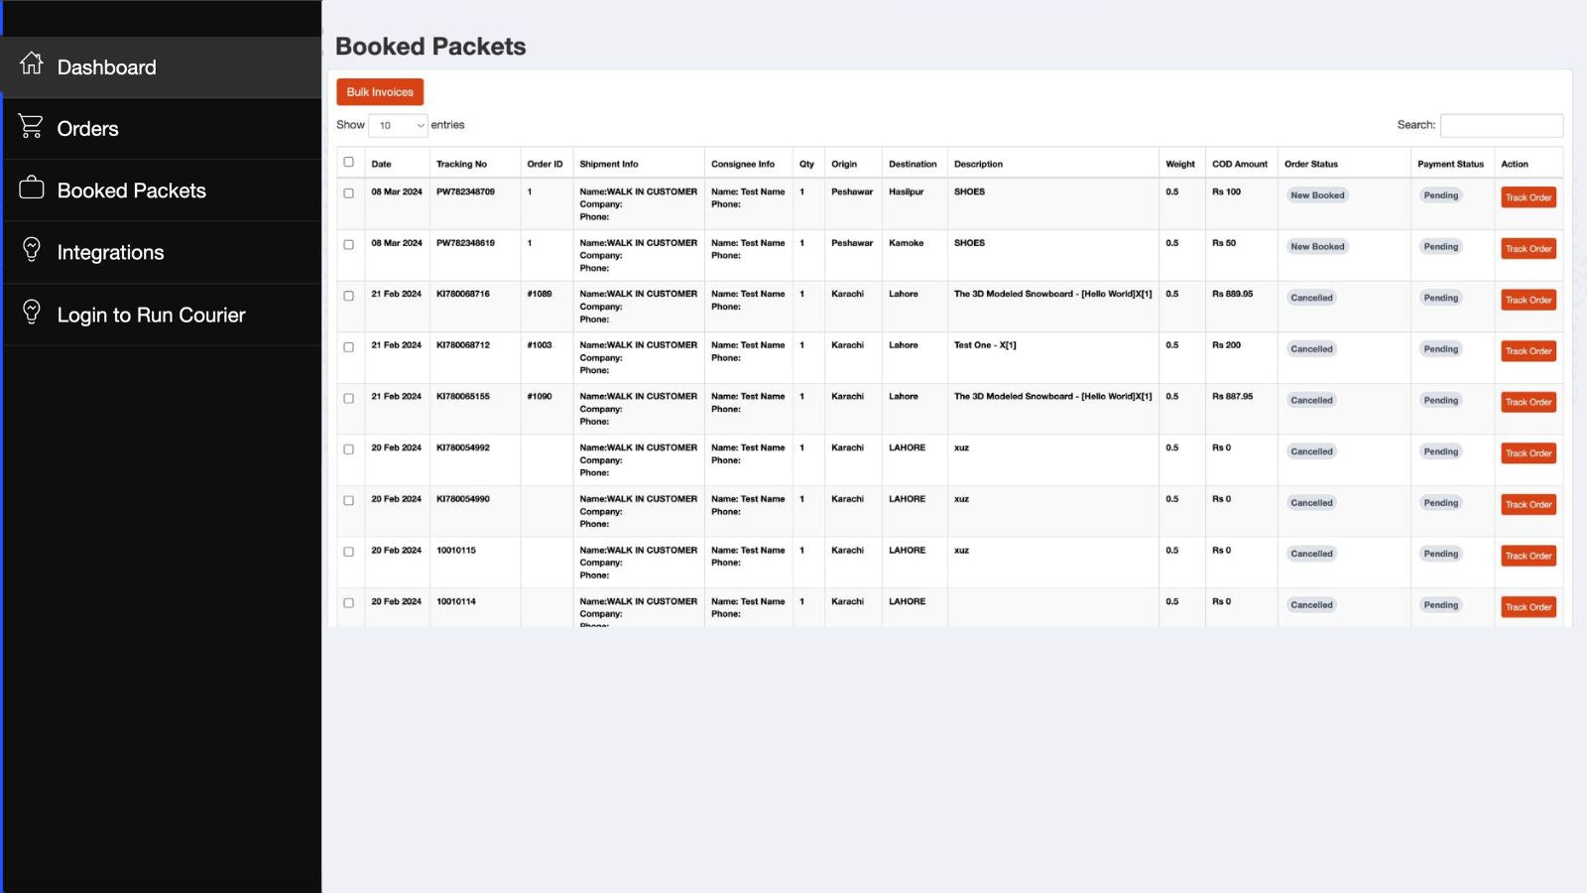Track Order for tracking number 10010115
The image size is (1587, 893).
1527,556
